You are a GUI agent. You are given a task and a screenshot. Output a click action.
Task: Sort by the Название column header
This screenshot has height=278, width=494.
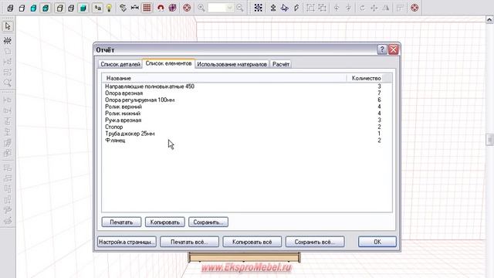(x=224, y=78)
